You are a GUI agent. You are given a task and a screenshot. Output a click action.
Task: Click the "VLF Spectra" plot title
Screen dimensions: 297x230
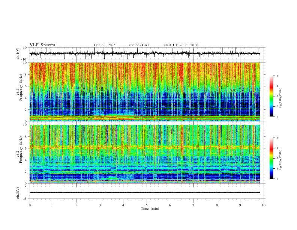click(x=42, y=45)
